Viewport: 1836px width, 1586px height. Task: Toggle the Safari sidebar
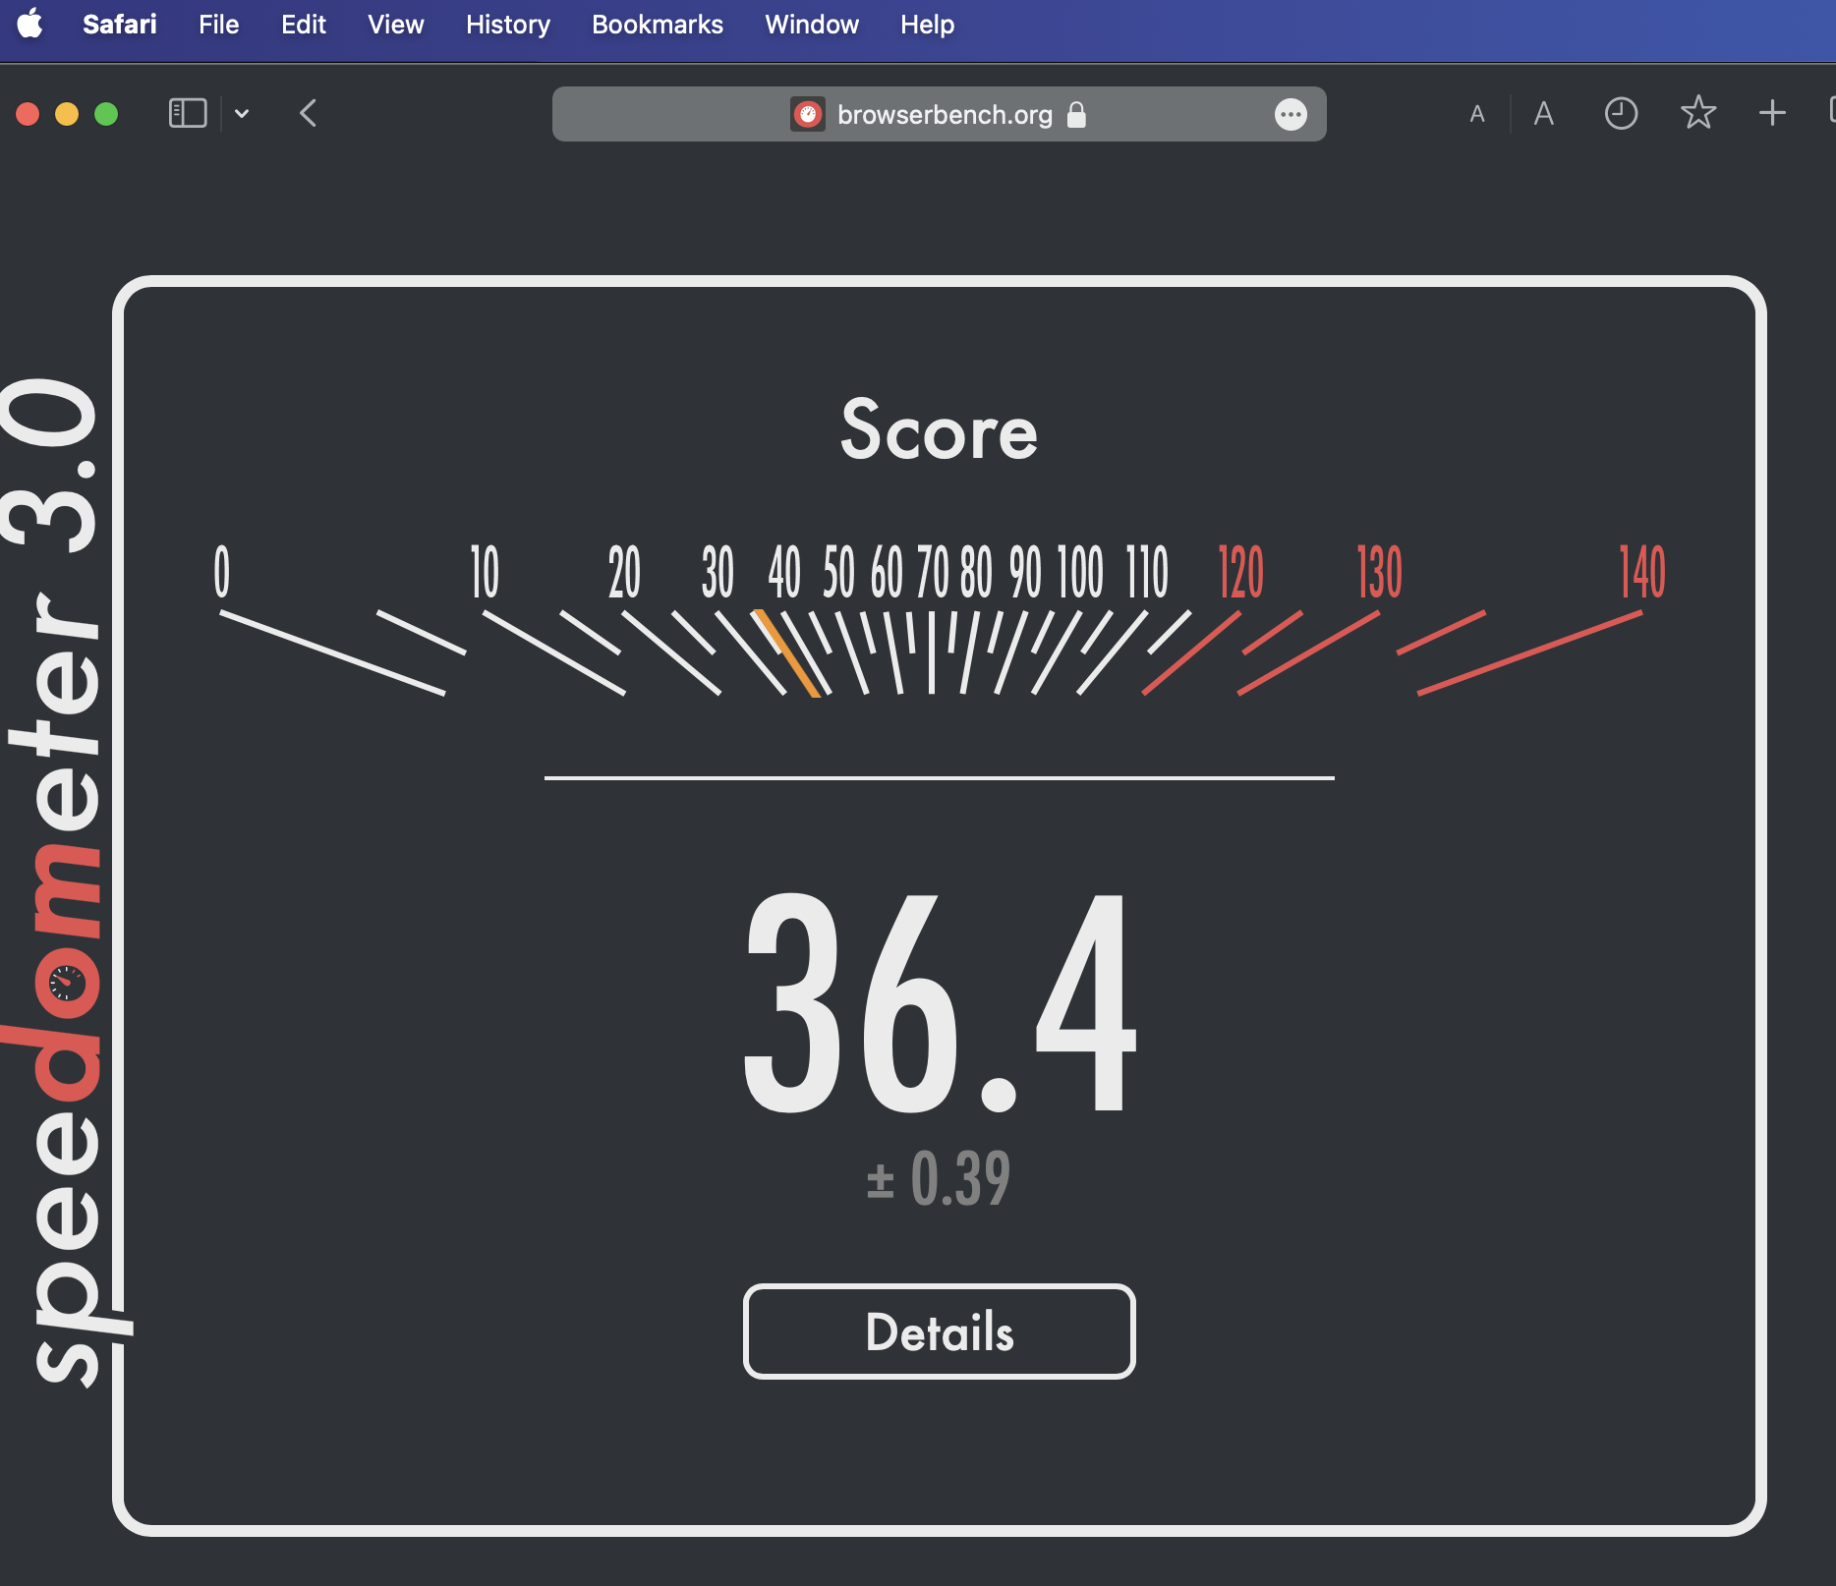[188, 114]
